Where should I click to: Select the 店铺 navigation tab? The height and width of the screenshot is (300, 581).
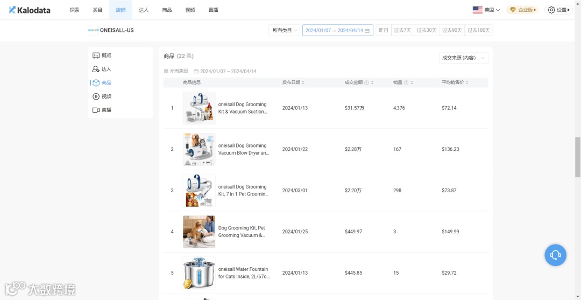(121, 10)
